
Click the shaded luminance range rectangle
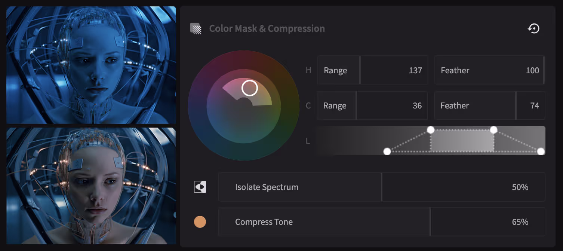tap(462, 141)
